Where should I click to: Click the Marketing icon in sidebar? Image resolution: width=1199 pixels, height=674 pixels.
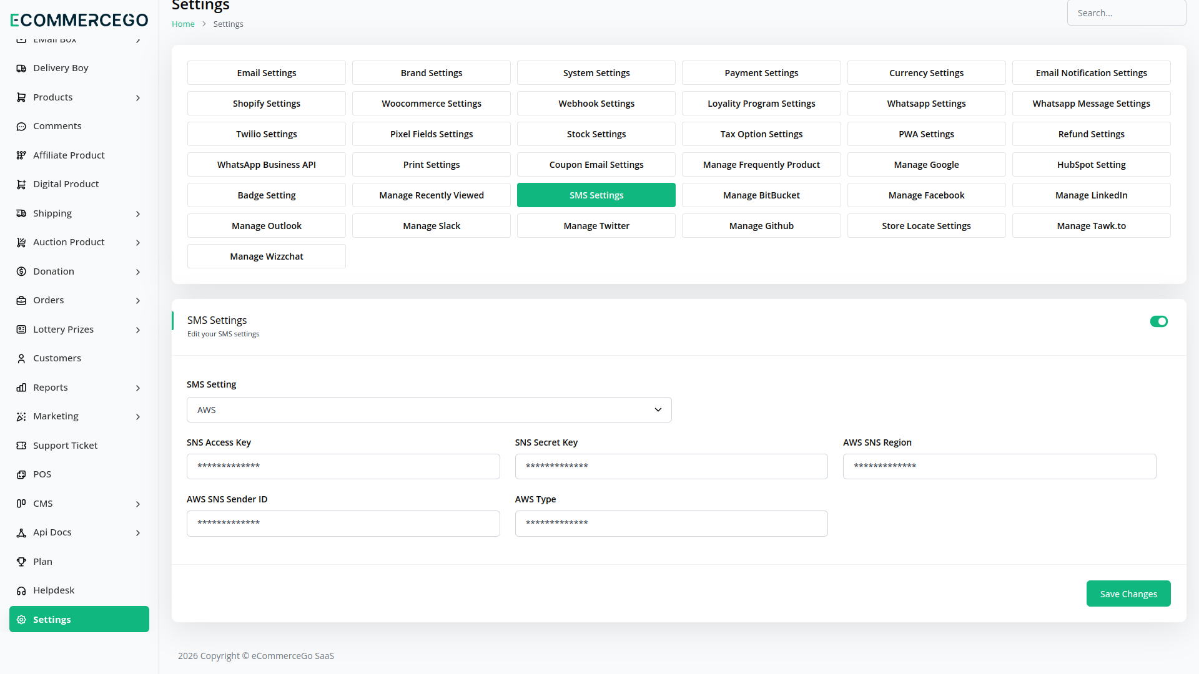click(21, 416)
